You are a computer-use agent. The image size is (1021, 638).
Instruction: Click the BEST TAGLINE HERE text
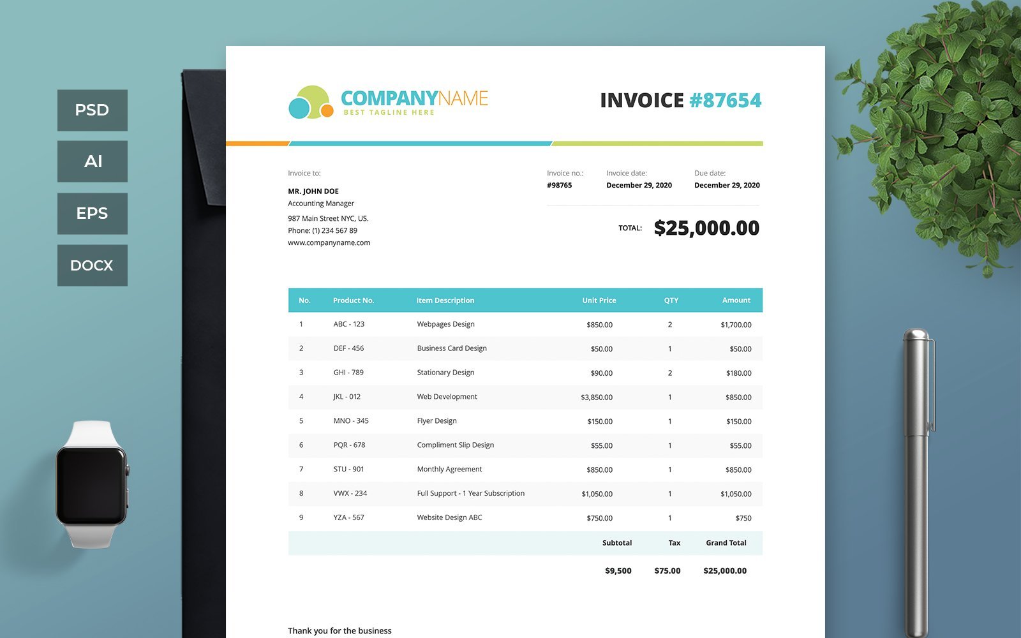(x=389, y=112)
